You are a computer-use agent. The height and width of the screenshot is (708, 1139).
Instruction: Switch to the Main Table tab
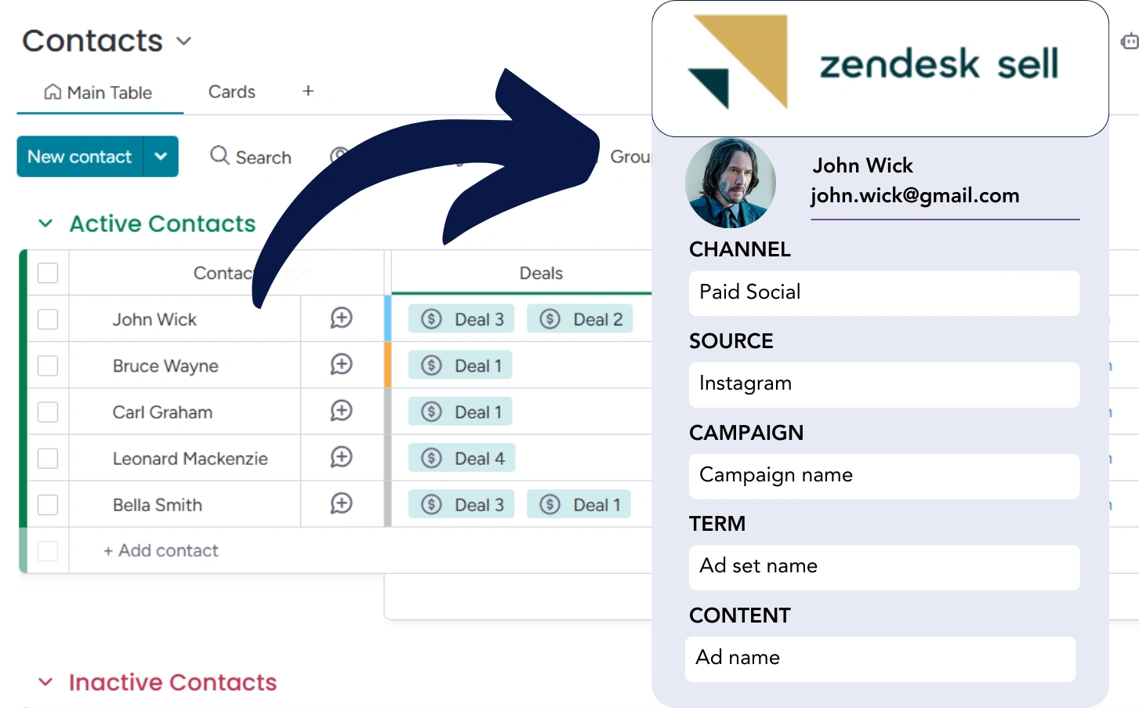[x=99, y=93]
